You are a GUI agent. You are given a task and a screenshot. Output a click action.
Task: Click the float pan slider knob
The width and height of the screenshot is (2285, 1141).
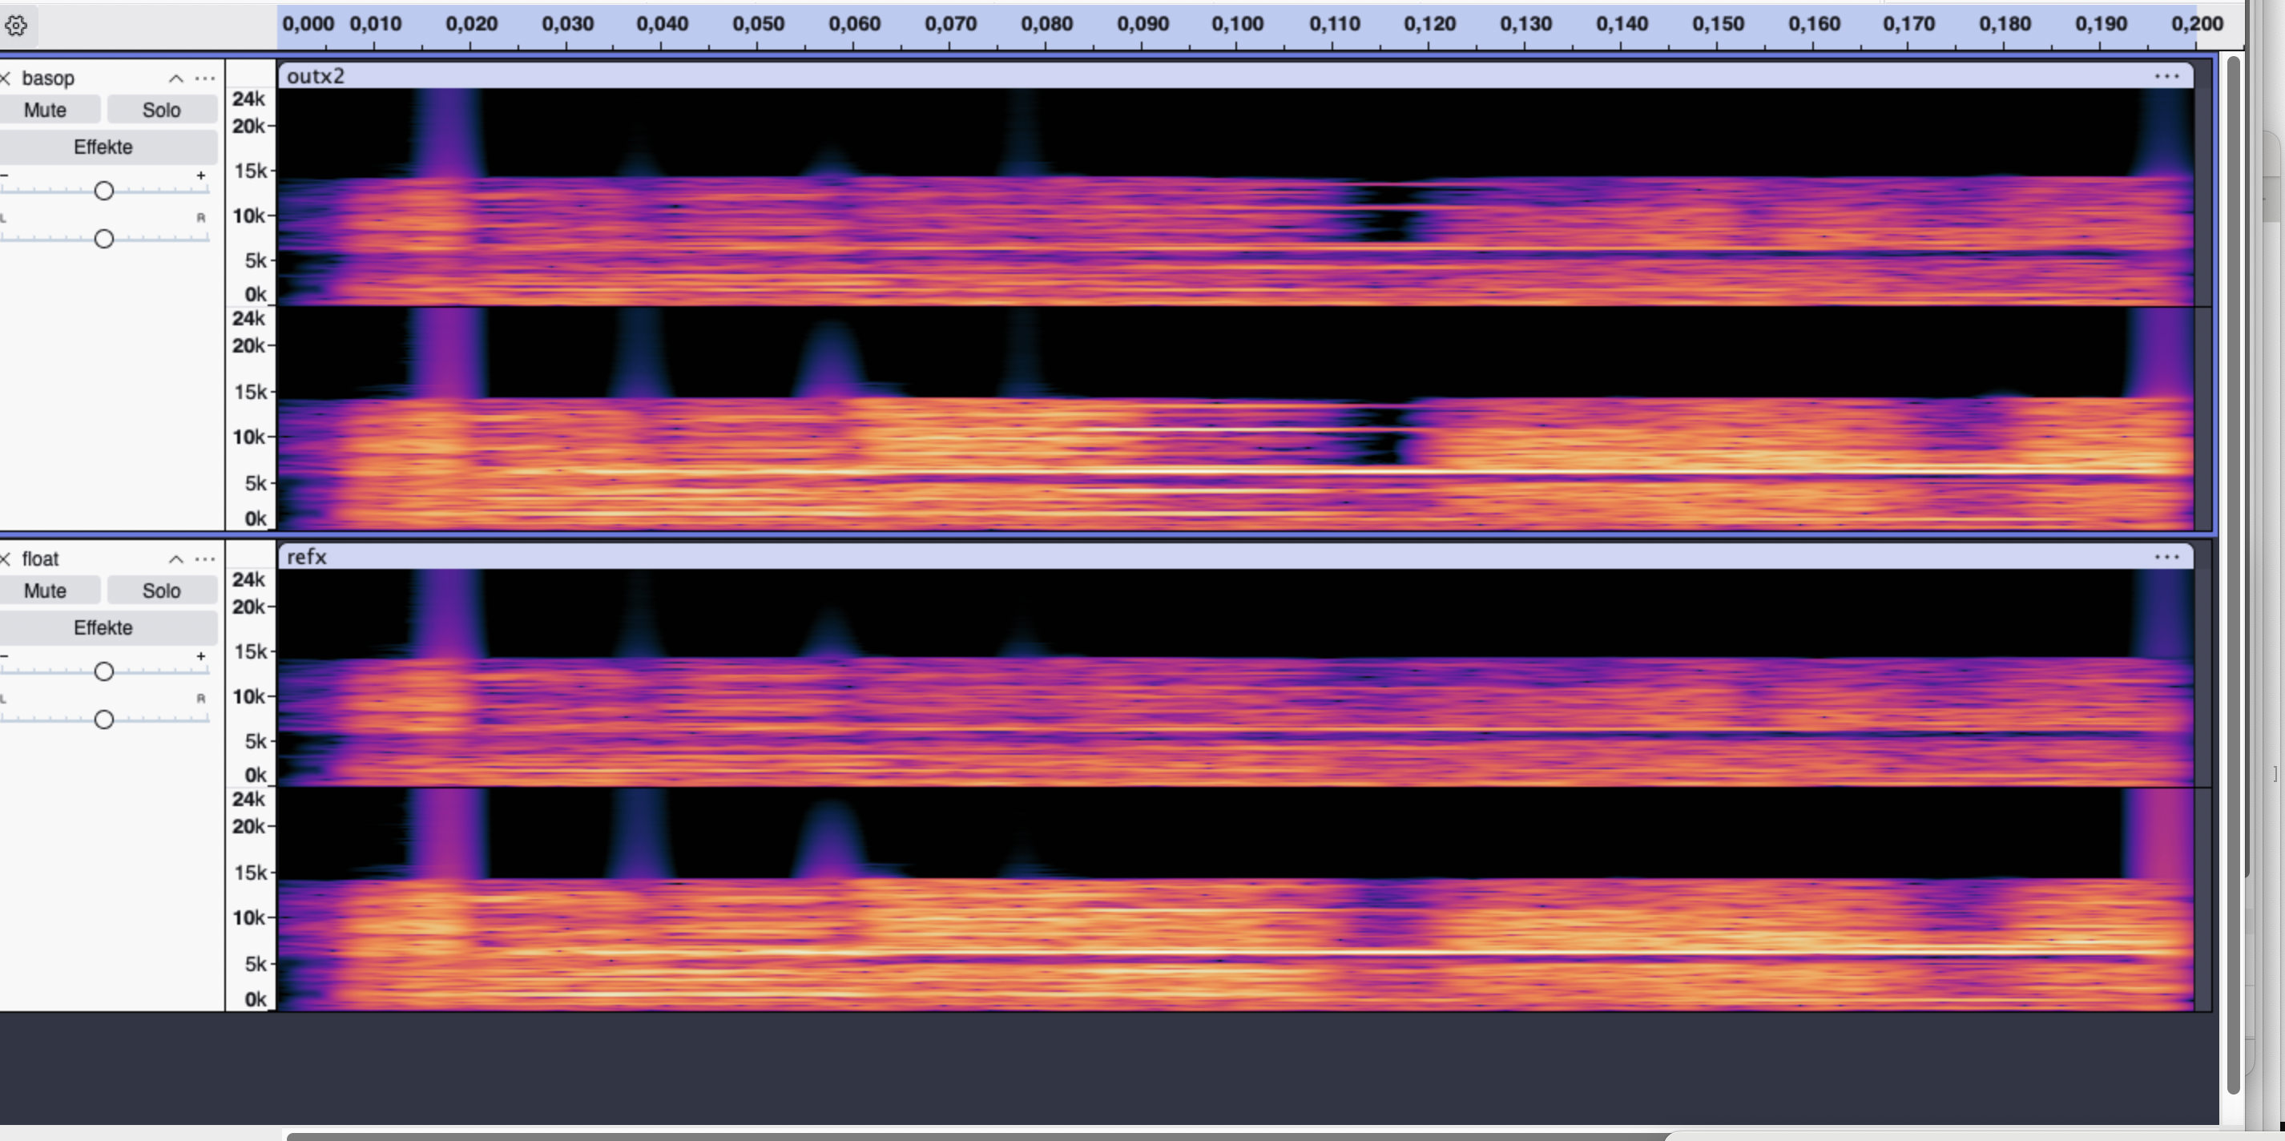point(104,720)
